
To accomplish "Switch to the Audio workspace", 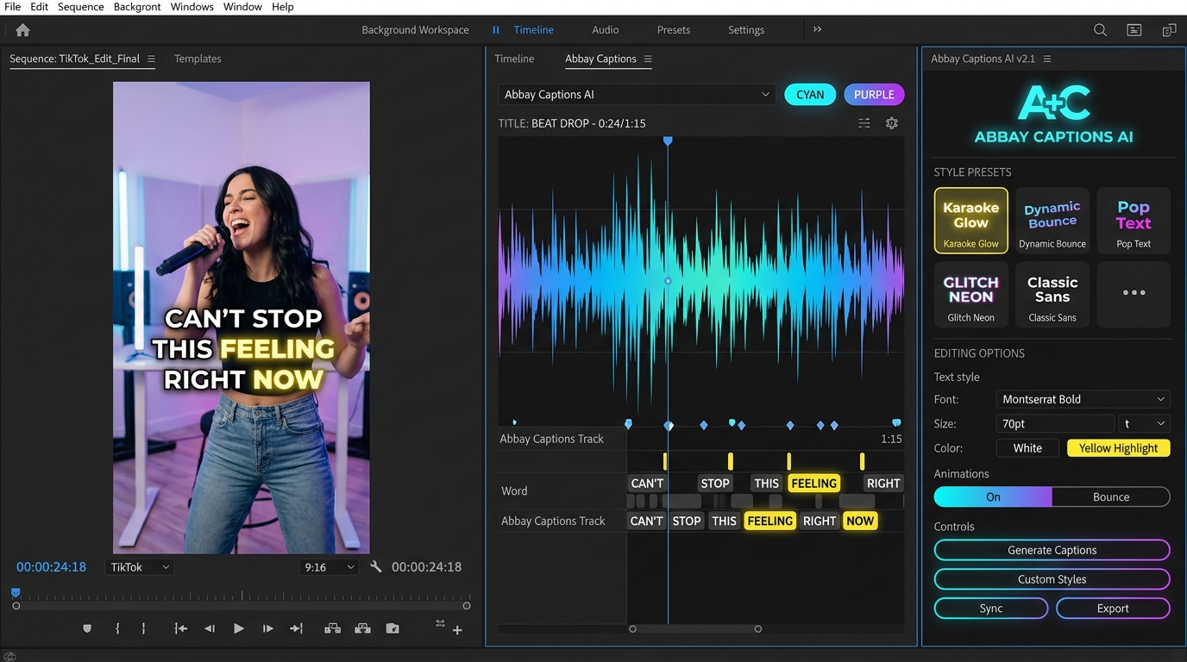I will [x=605, y=30].
